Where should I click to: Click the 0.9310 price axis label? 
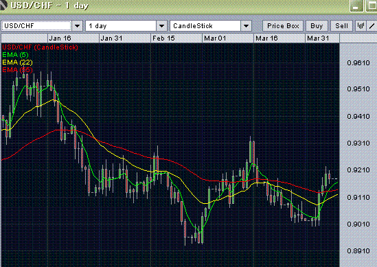pyautogui.click(x=358, y=143)
